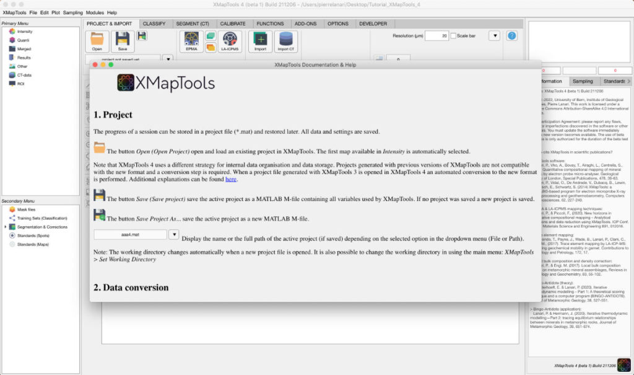634x375 pixels.
Task: Switch to the PROJECT & IMPORT tab
Action: (109, 24)
